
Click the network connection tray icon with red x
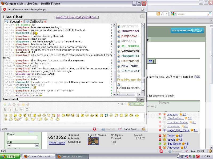click(186, 156)
